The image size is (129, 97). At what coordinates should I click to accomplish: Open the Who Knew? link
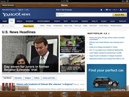click(x=93, y=26)
